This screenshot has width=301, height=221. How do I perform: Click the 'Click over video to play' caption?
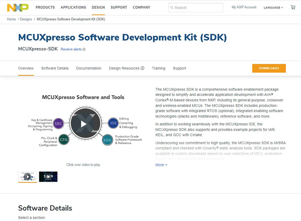[x=83, y=165]
